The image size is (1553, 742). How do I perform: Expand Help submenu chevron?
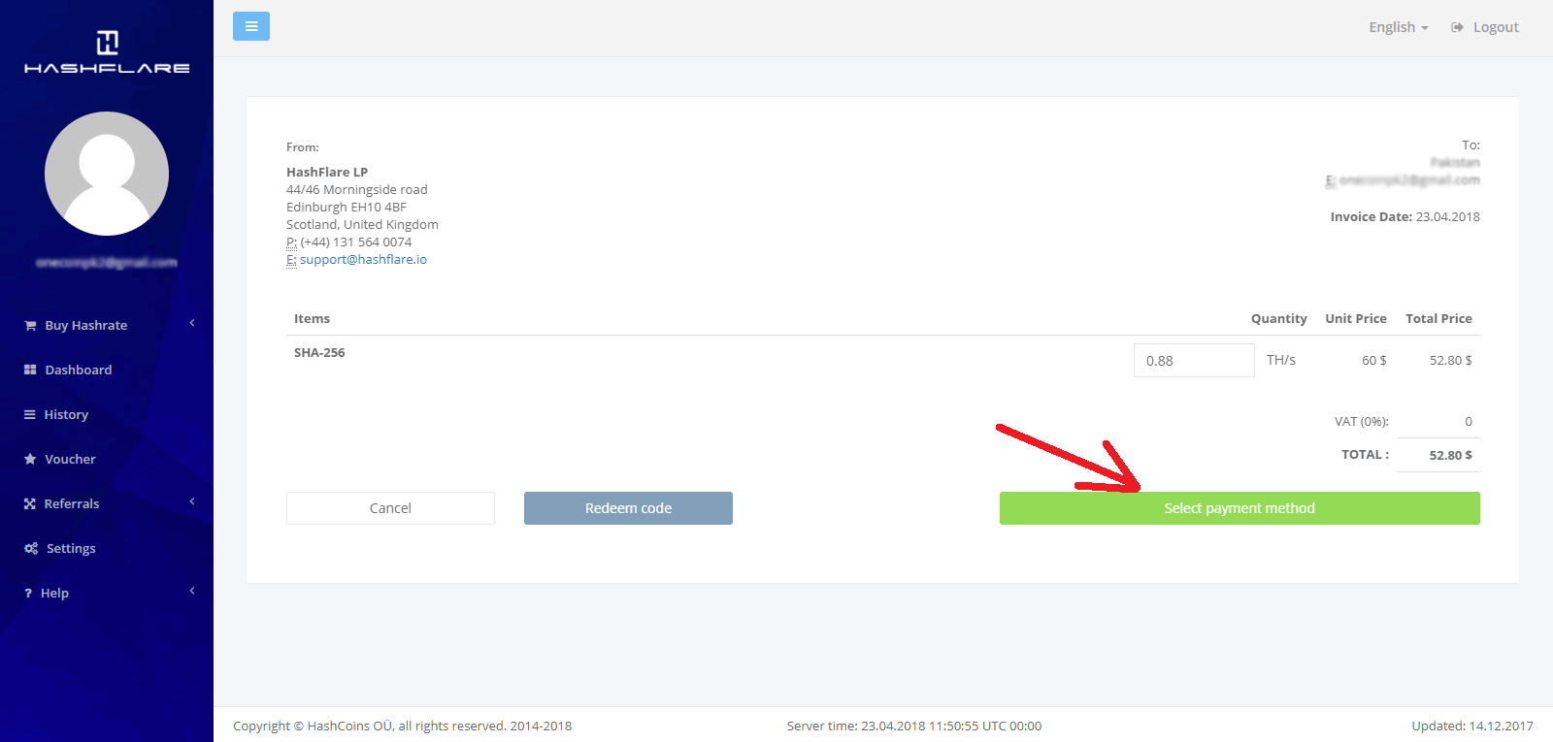tap(192, 591)
